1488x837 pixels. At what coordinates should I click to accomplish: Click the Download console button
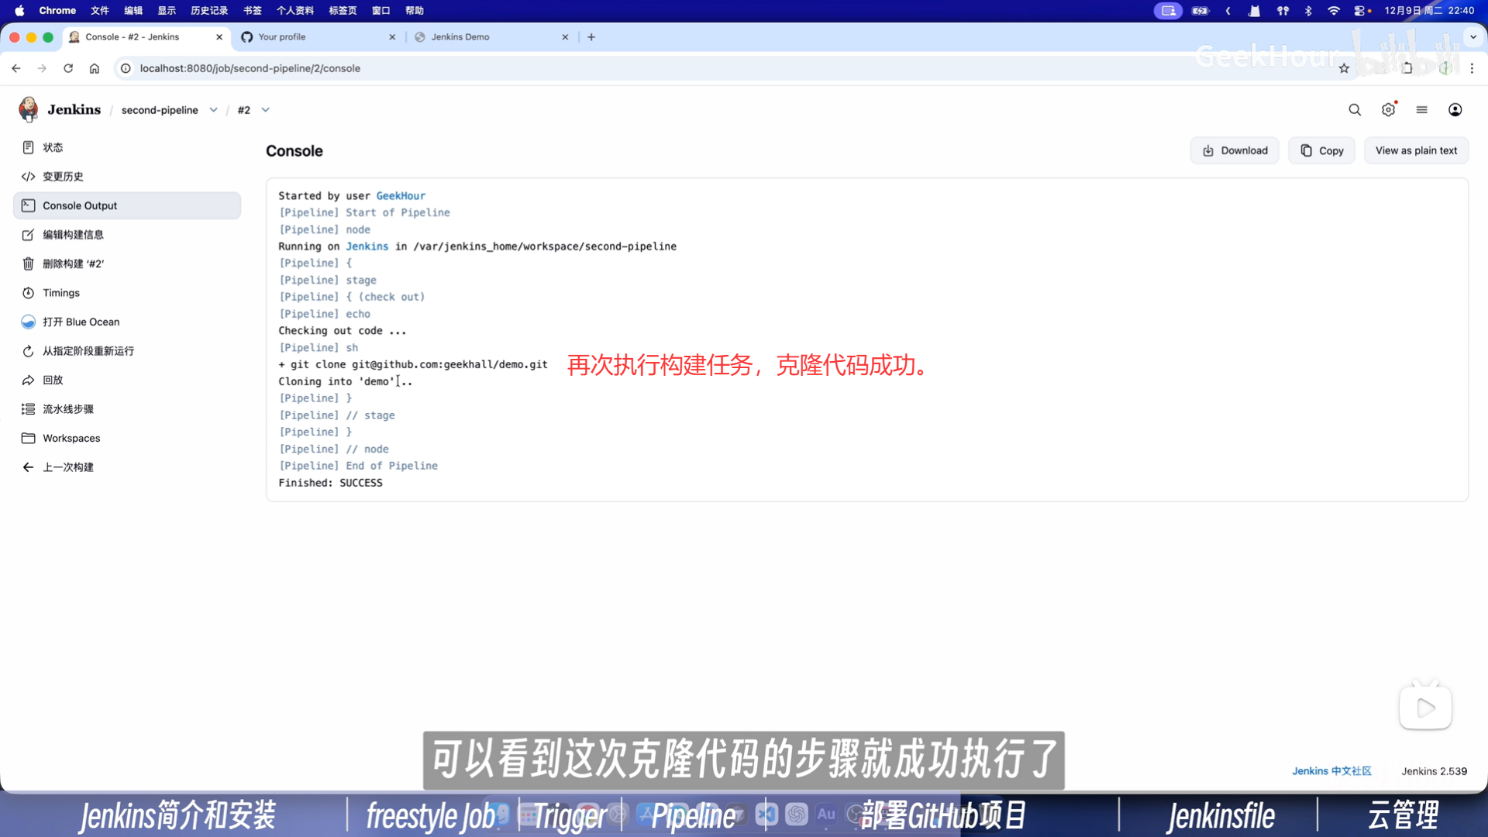point(1235,150)
